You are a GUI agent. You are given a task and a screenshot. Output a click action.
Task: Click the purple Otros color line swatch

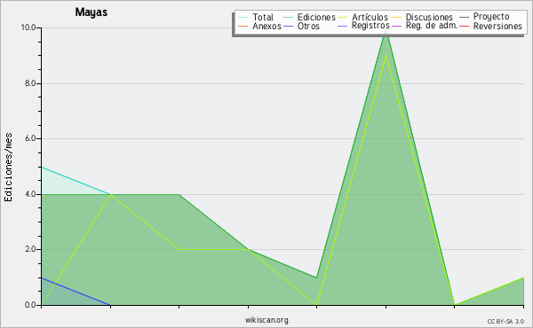pyautogui.click(x=288, y=26)
